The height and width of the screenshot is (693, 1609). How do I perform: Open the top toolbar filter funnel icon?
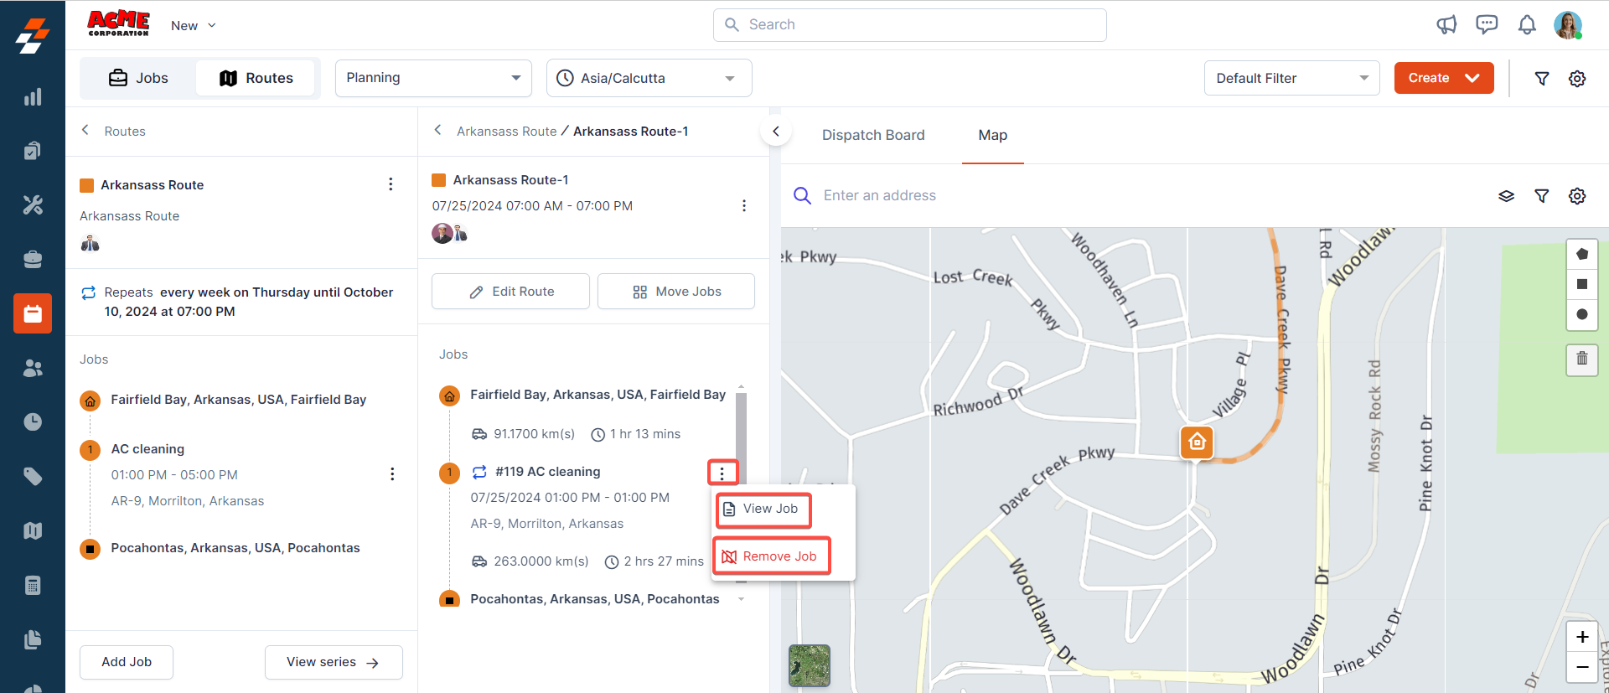(x=1541, y=78)
